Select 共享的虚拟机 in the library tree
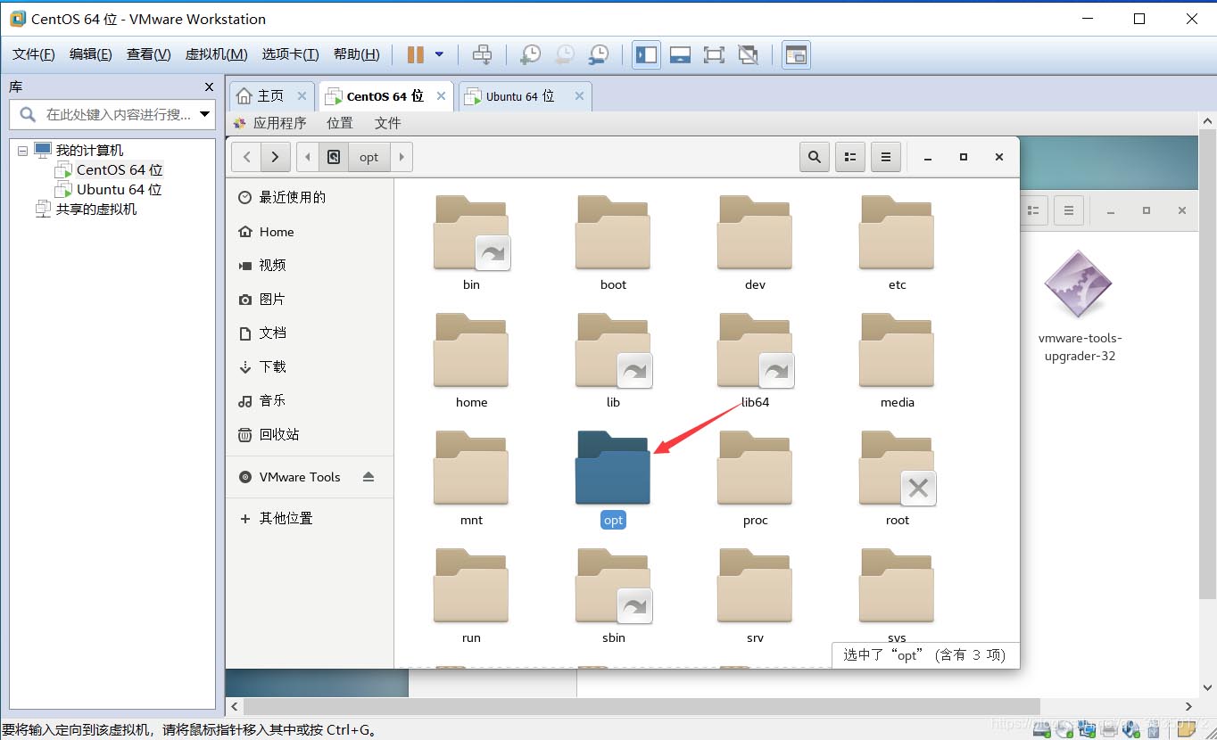 tap(96, 209)
